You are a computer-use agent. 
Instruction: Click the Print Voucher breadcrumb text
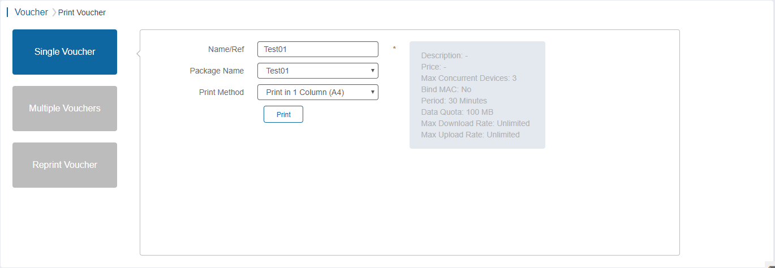[82, 12]
